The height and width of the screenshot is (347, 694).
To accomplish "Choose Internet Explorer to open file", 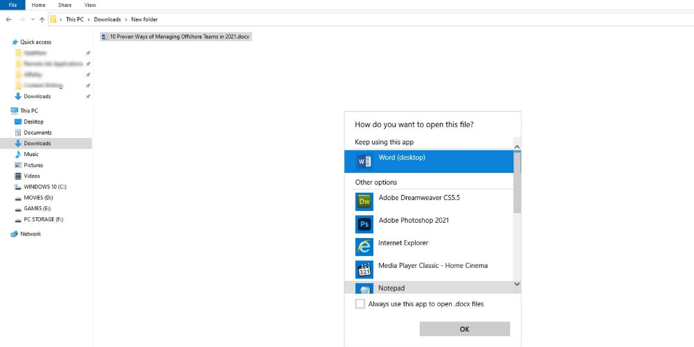I will click(429, 246).
